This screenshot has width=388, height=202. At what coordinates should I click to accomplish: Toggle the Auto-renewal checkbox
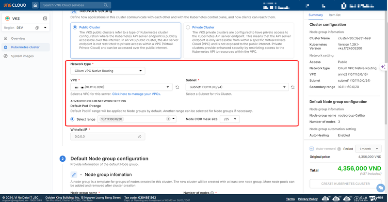pos(312,148)
